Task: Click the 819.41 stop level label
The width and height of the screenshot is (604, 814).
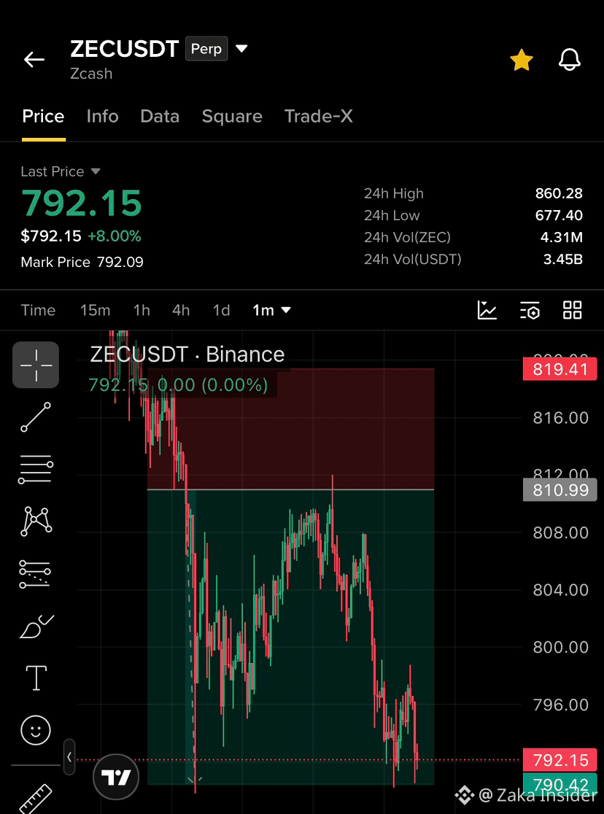Action: coord(560,369)
